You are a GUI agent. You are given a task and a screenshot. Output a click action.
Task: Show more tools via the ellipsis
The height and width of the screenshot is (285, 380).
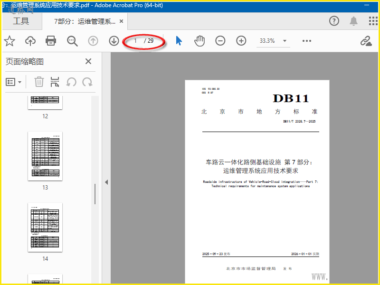pos(307,41)
